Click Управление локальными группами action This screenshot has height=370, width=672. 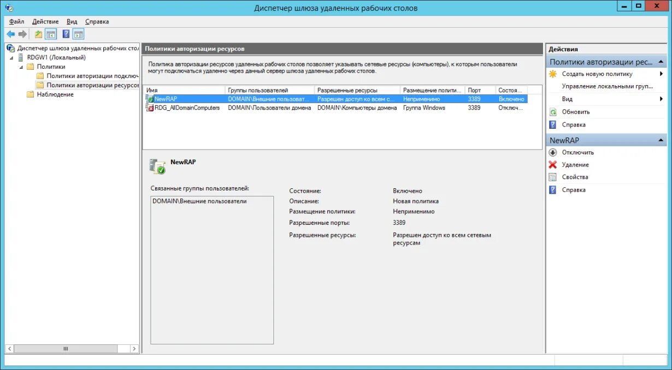click(x=608, y=86)
